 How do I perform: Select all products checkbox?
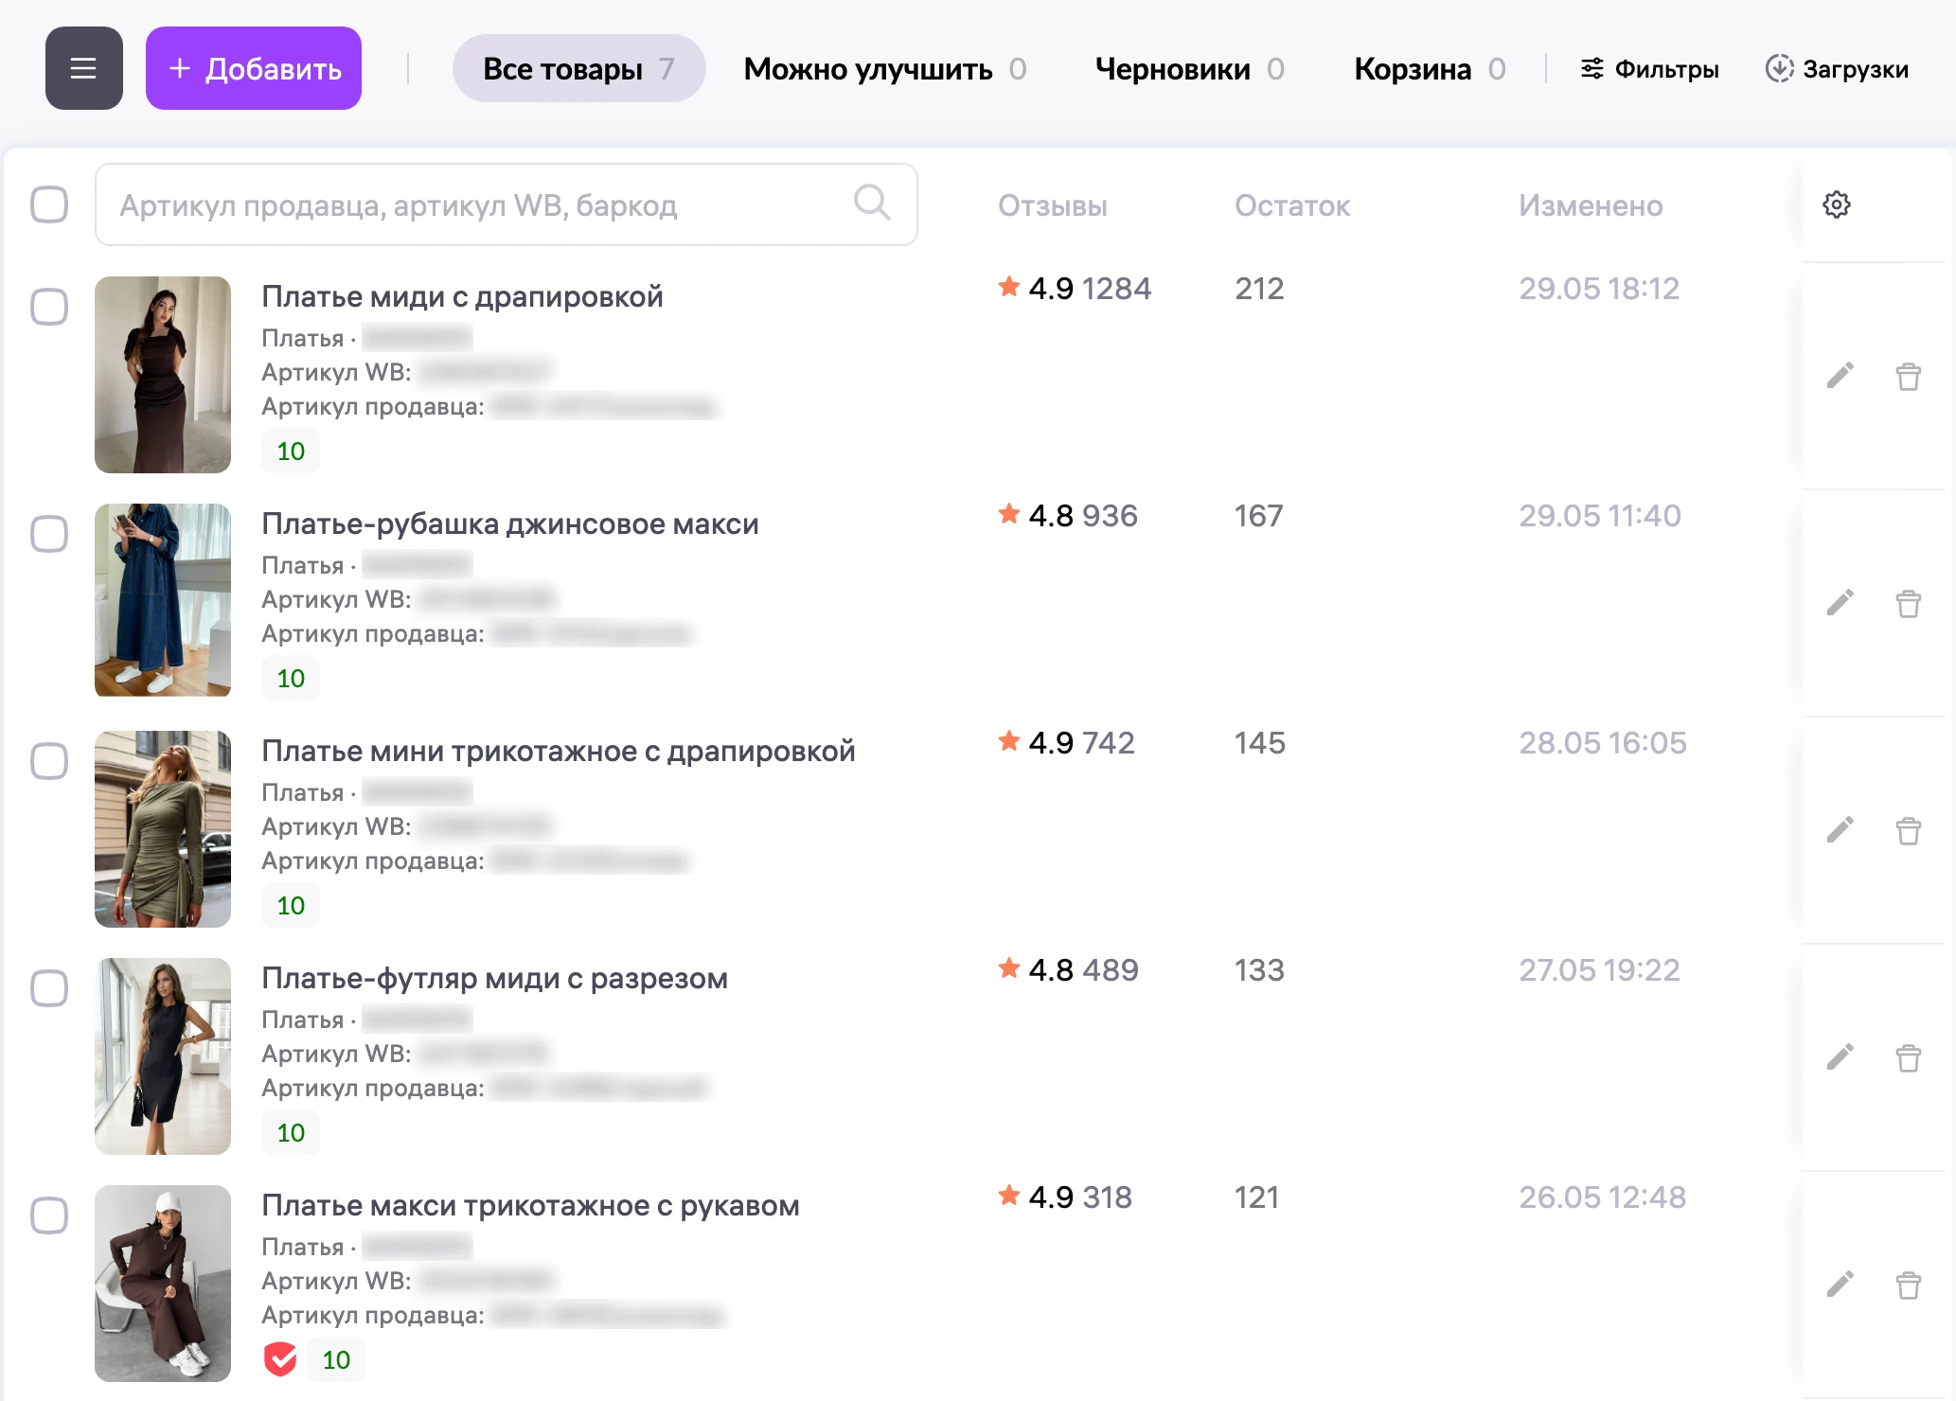[x=49, y=204]
